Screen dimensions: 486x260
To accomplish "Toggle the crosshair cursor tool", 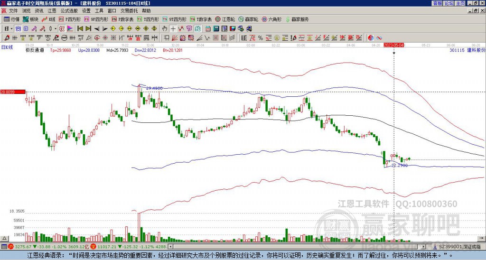I will coord(173,29).
